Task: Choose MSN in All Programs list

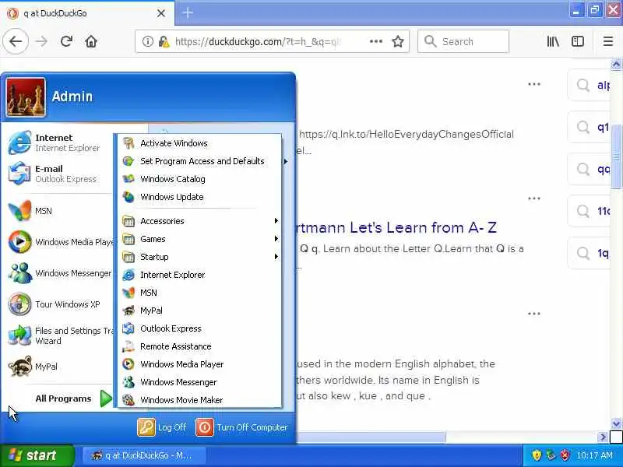Action: click(199, 293)
